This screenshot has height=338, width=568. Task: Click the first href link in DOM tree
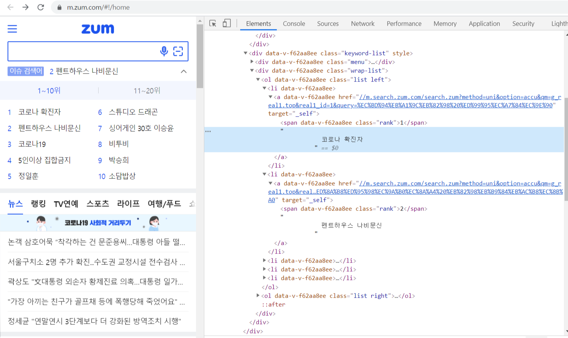click(415, 101)
